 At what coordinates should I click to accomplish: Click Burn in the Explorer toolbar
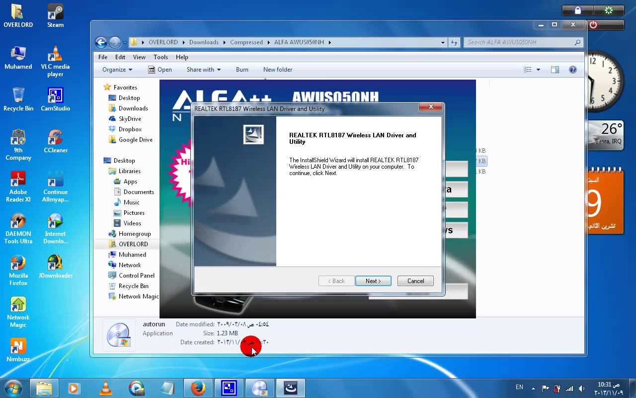[242, 70]
